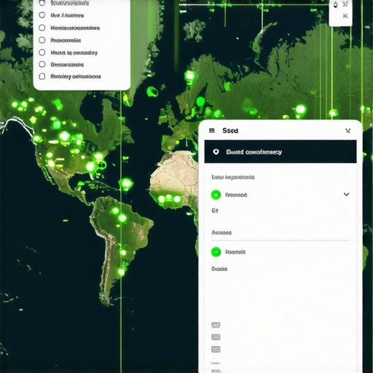Close the Seed panel with its X icon
Image resolution: width=373 pixels, height=373 pixels.
pyautogui.click(x=348, y=131)
